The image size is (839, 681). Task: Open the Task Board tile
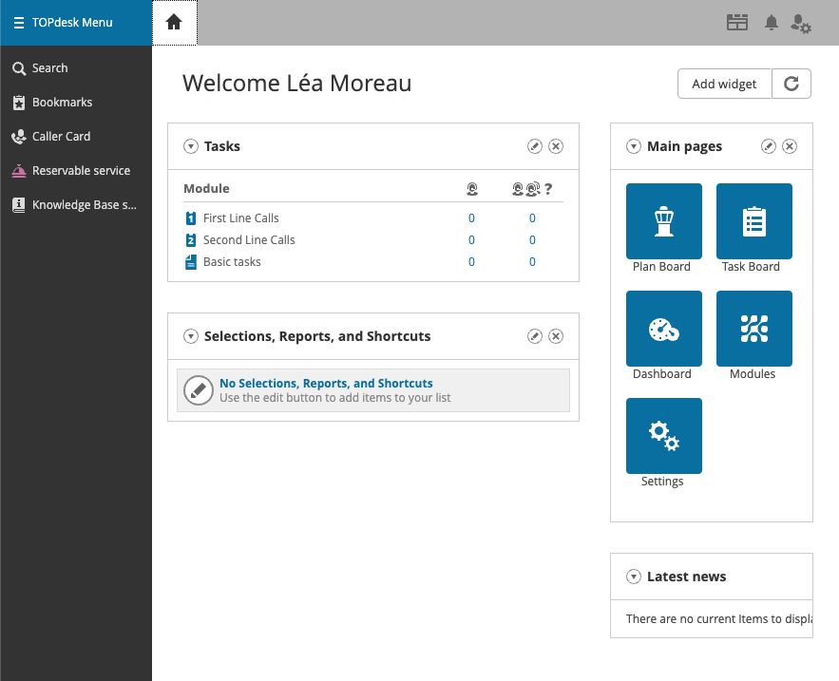coord(754,221)
